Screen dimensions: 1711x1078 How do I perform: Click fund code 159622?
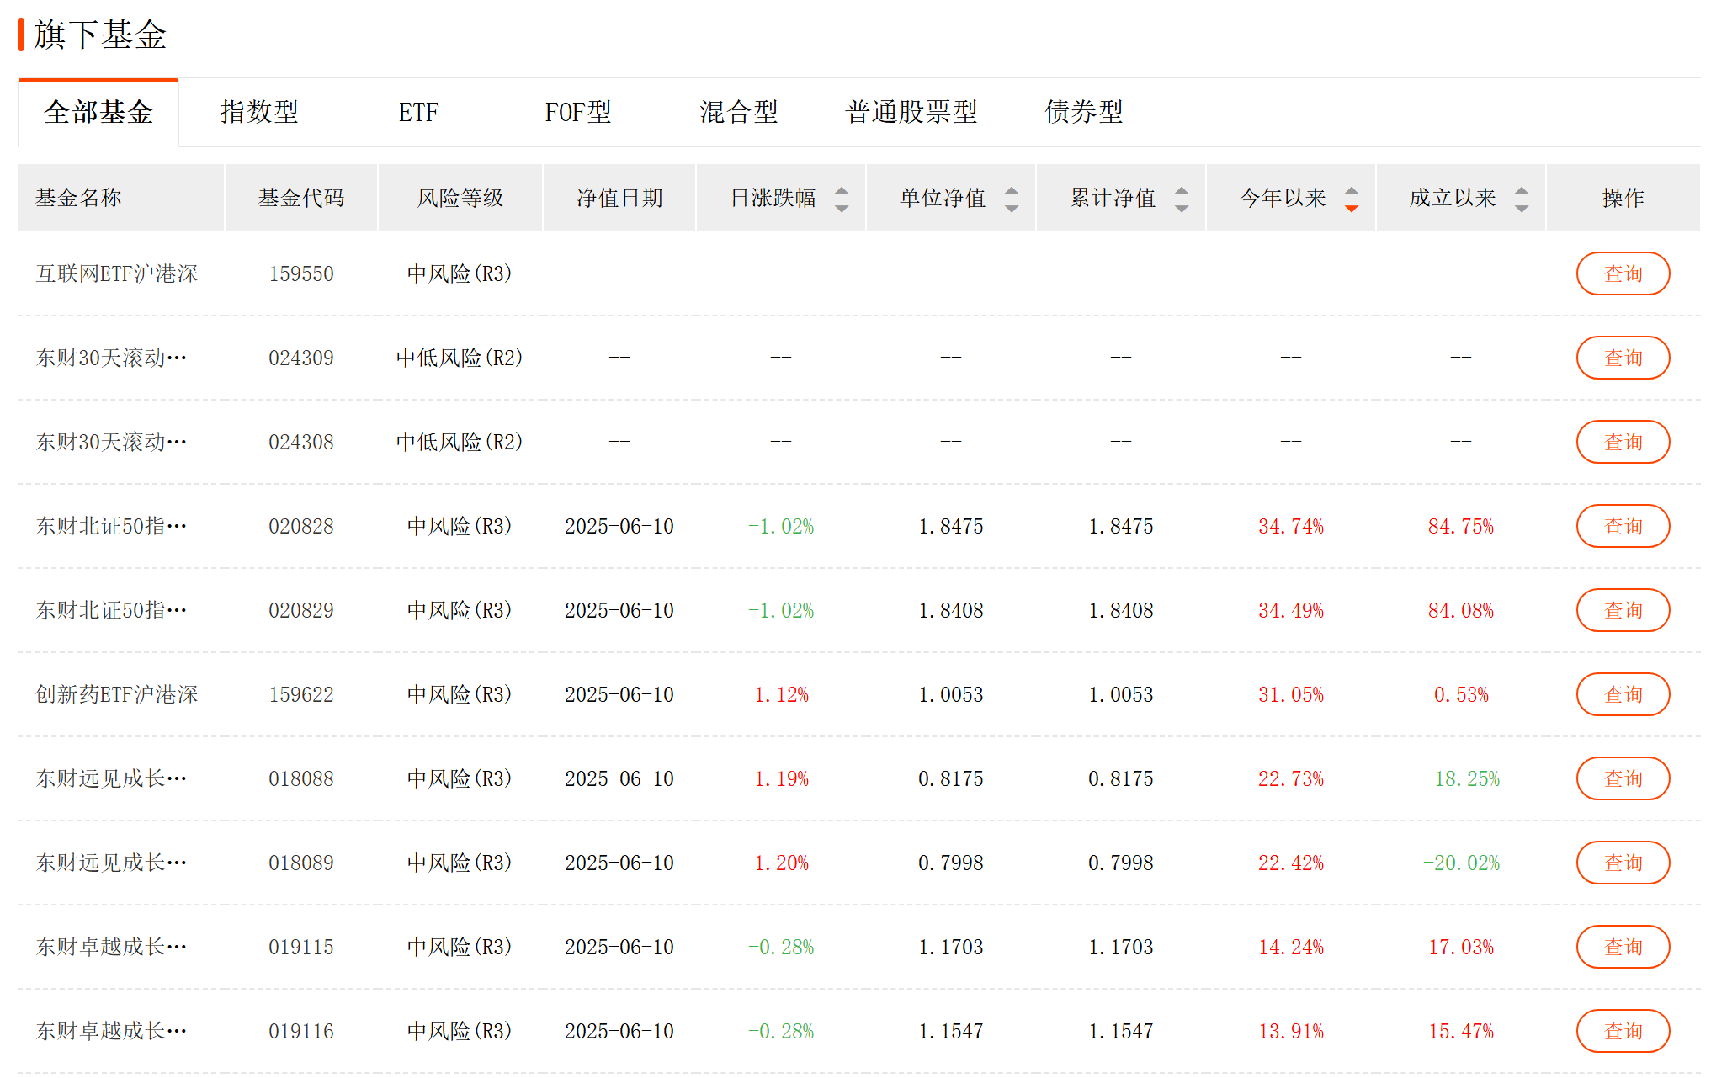pos(301,694)
